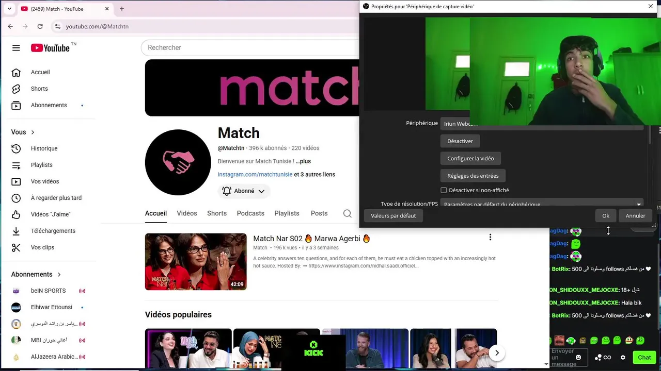Open a new browser tab

point(122,9)
